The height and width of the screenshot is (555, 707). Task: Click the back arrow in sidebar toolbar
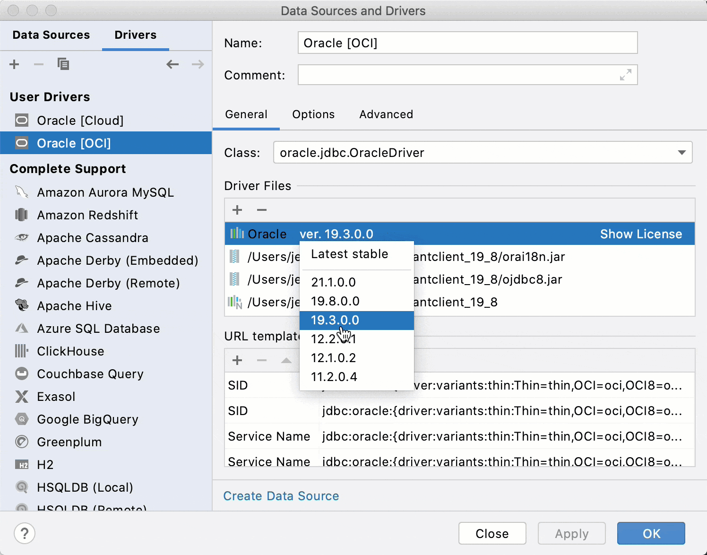(x=172, y=64)
